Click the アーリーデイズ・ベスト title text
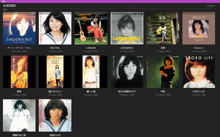 19,48
